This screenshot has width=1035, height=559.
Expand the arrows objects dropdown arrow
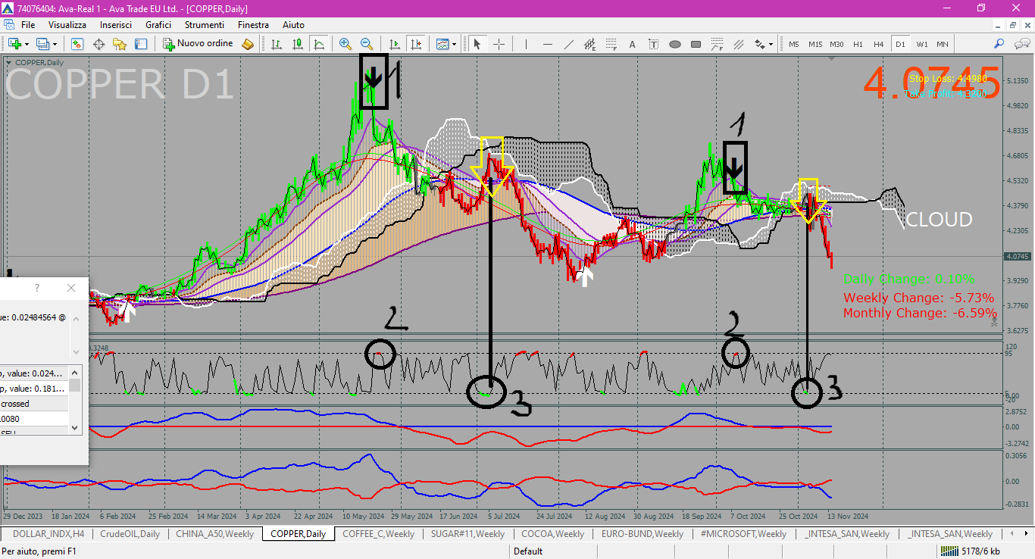point(771,44)
